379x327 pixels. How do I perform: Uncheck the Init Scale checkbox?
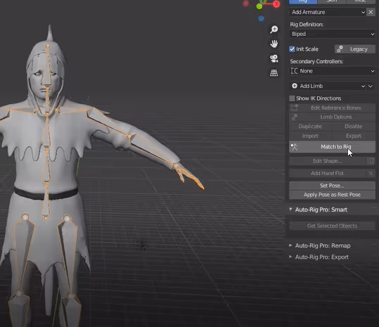[292, 49]
